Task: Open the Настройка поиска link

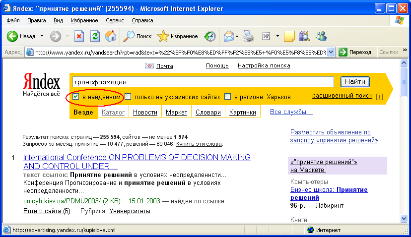Action: 264,66
